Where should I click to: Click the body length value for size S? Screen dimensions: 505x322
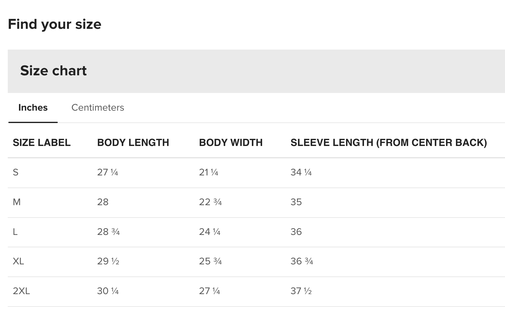(107, 172)
